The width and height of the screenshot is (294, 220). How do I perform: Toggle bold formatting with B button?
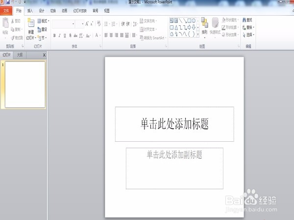[54, 35]
